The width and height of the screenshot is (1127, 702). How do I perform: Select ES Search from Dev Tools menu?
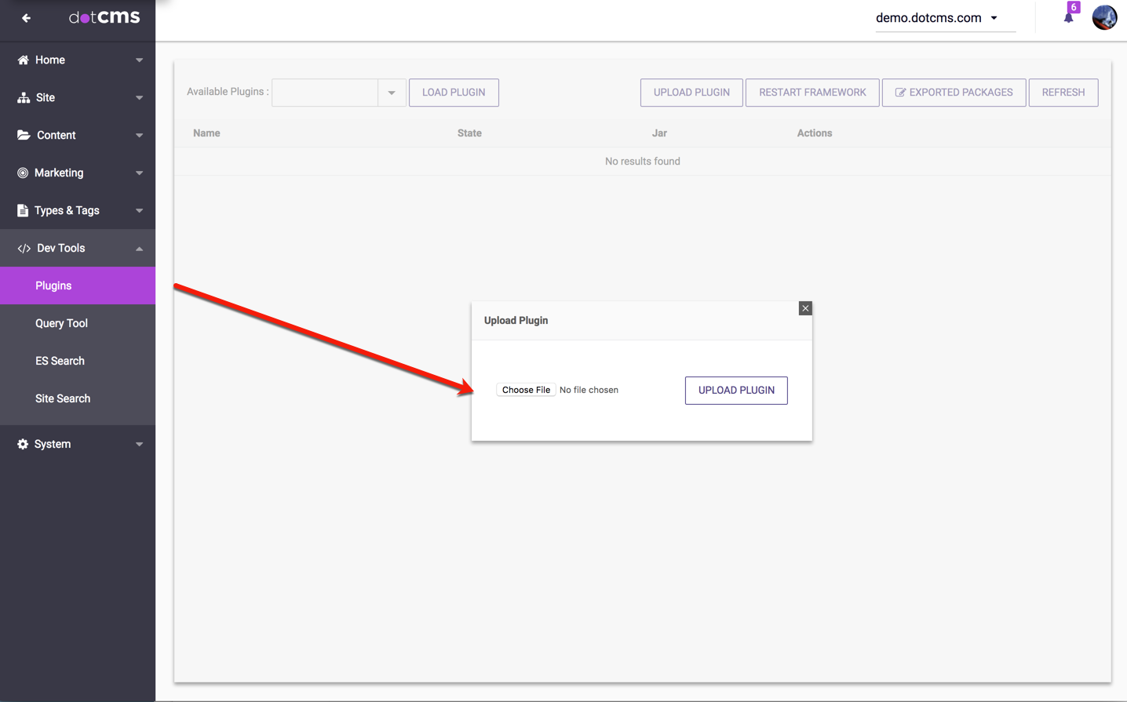pos(60,361)
